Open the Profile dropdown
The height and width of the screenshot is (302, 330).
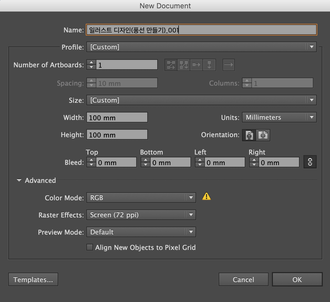pos(202,47)
